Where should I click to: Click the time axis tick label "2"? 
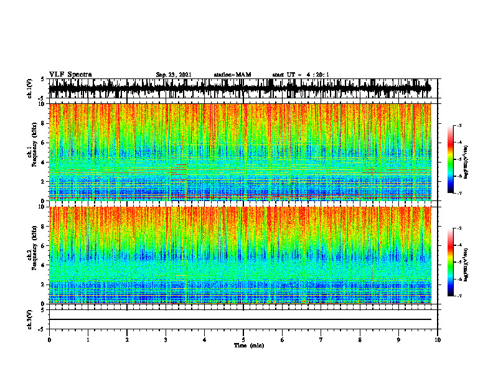tap(127, 340)
